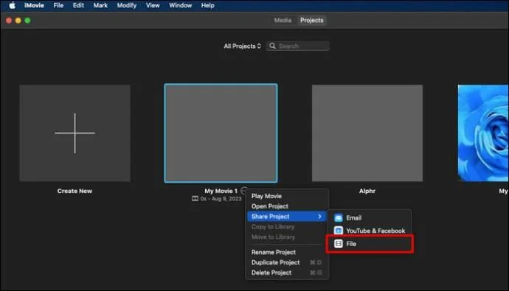The height and width of the screenshot is (291, 509).
Task: Click the Alphr project name
Action: point(367,192)
